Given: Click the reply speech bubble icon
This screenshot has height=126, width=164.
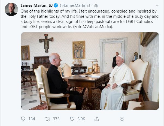Looking at the screenshot, I should click(x=23, y=119).
